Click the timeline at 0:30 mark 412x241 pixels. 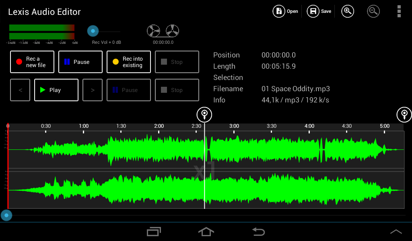(46, 126)
